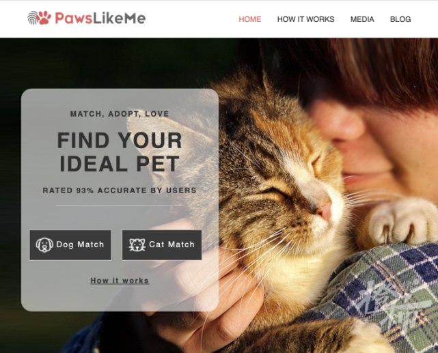Start the Dog Match quiz button
Screen dimensions: 438x353
coord(70,245)
